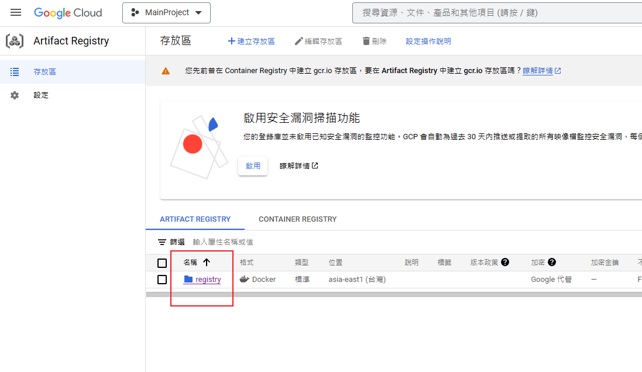Click the external-link icon next to 瞭解詳情 in card
Viewport: 642px width, 372px height.
[x=315, y=166]
